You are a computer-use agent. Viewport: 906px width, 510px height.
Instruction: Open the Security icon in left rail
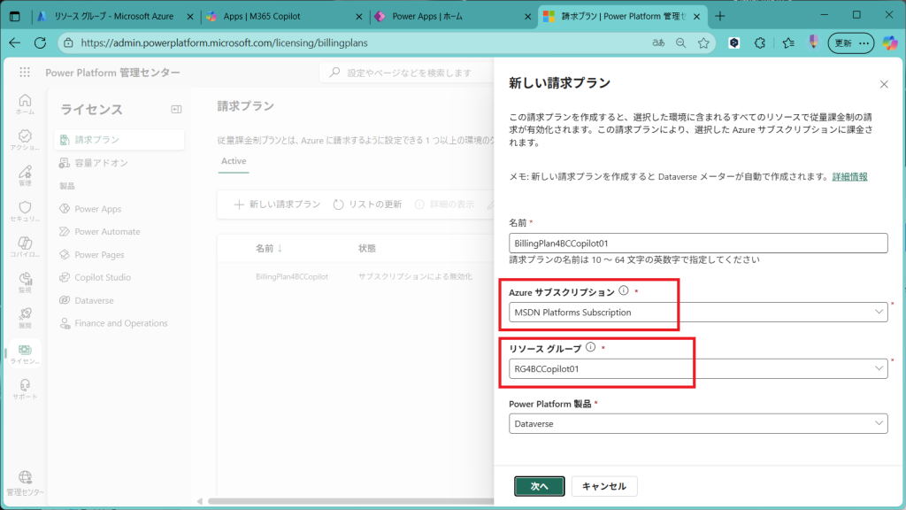pos(25,211)
